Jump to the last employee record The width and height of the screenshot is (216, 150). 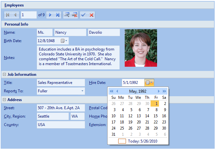(58, 15)
